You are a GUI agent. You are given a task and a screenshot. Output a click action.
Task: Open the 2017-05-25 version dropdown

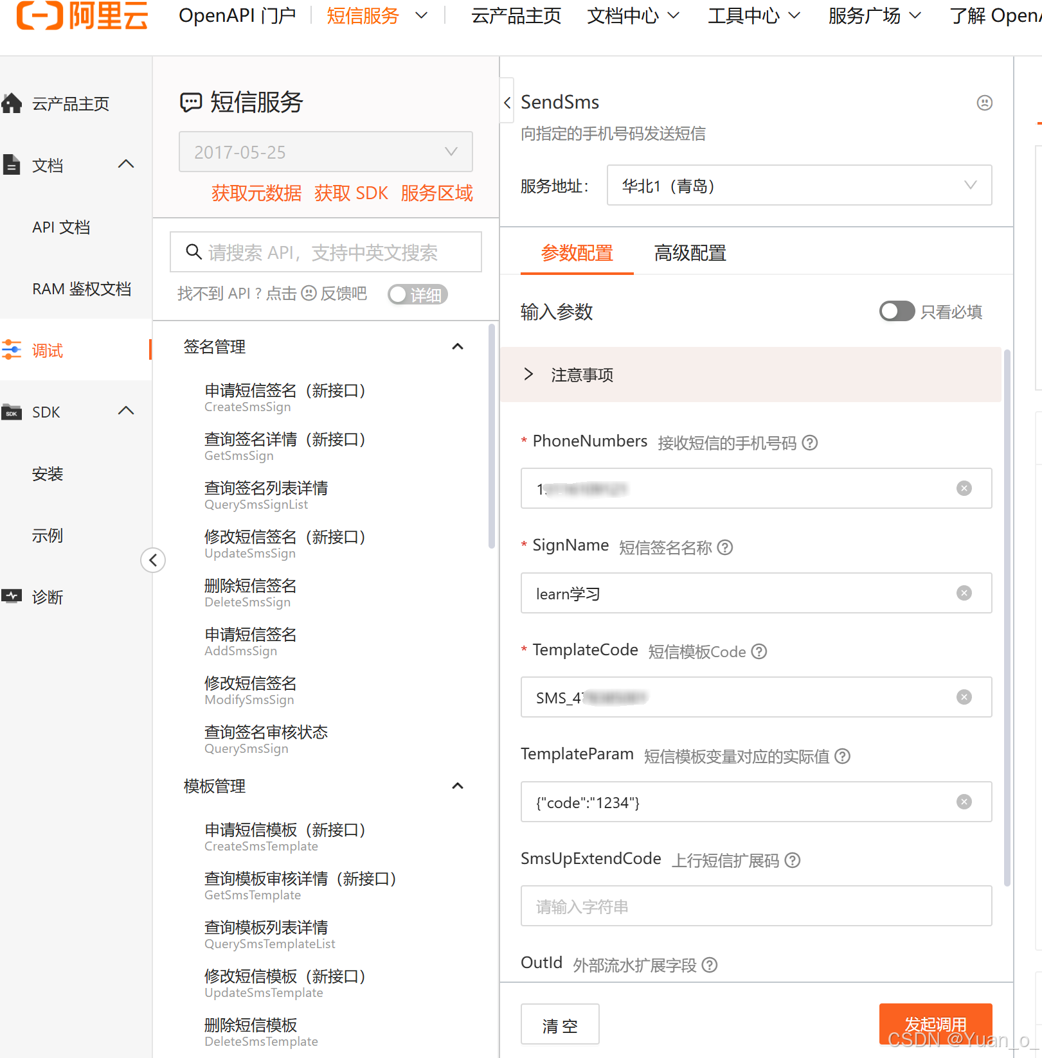click(326, 152)
